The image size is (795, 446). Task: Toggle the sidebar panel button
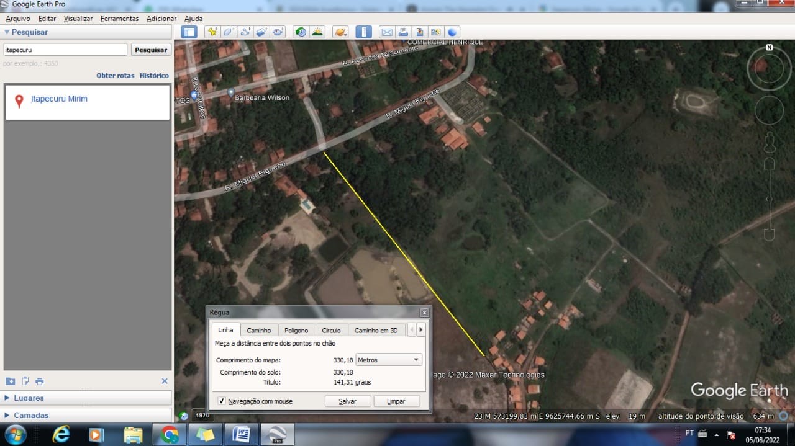coord(189,32)
